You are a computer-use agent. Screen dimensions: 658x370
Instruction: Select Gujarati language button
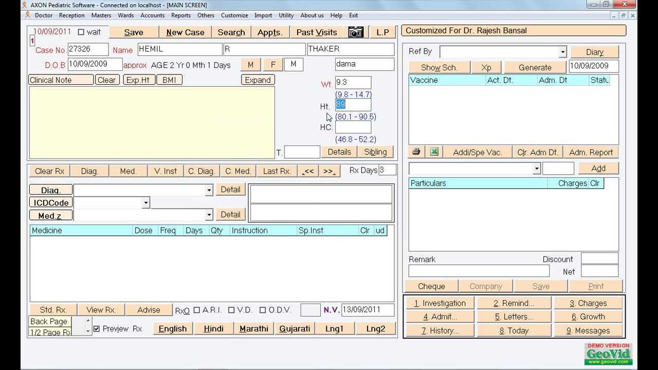coord(295,329)
